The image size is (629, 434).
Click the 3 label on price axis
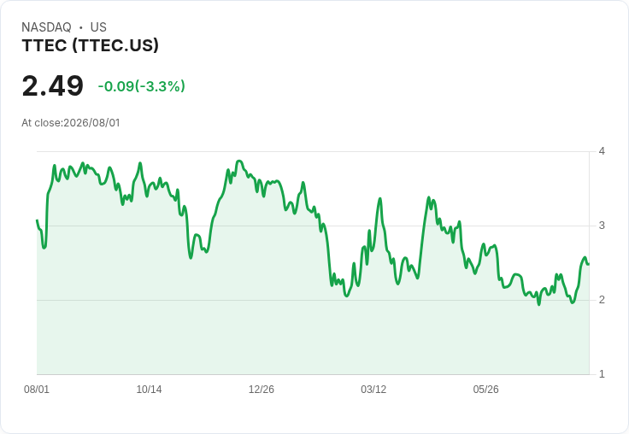click(602, 226)
